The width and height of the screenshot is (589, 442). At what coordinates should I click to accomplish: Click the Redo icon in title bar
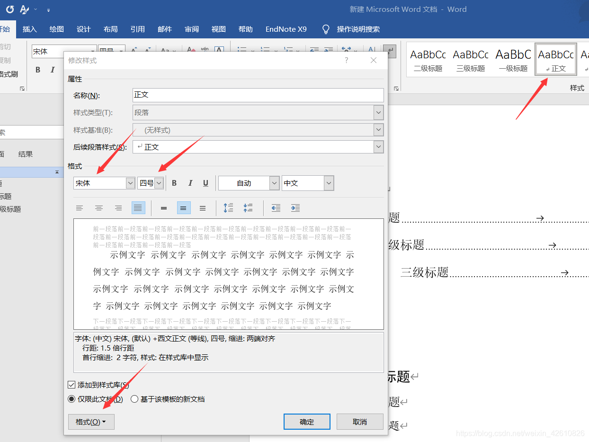tap(10, 9)
